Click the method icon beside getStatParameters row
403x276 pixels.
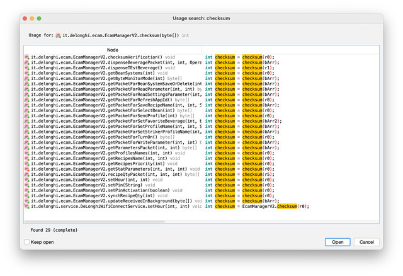[x=27, y=170]
